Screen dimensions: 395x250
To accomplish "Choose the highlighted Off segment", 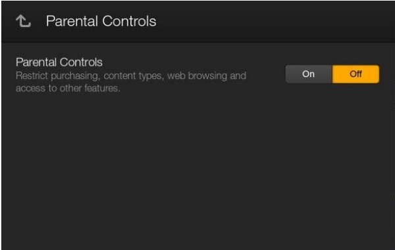I will click(355, 74).
